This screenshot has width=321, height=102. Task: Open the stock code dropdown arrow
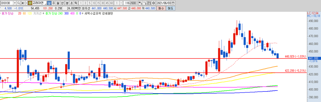click(x=15, y=3)
